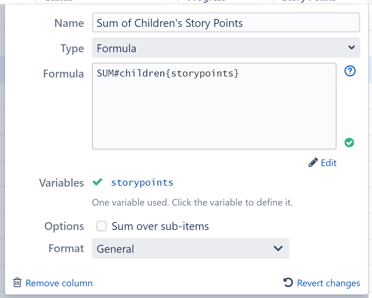This screenshot has width=372, height=298.
Task: Enable the Sum over sub-items checkbox
Action: pyautogui.click(x=101, y=226)
